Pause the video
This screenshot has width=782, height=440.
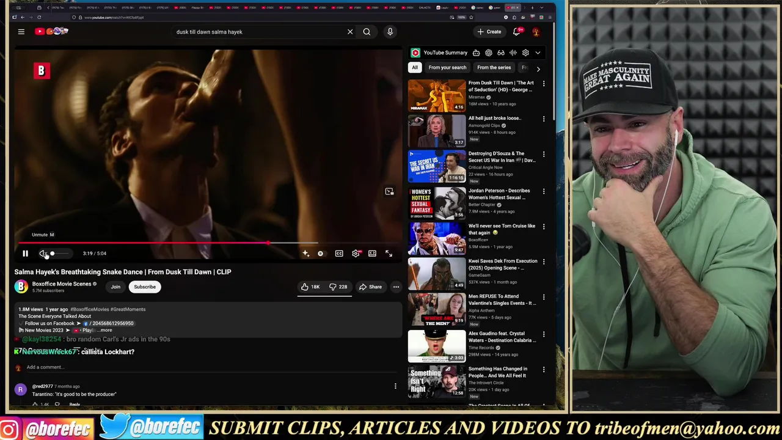25,253
